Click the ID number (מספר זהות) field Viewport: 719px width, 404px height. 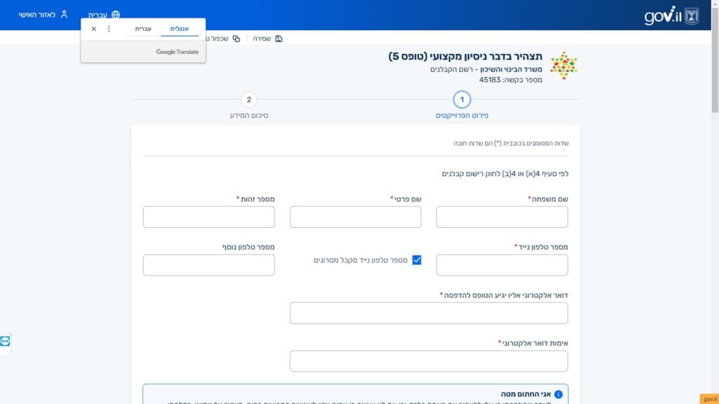coord(209,217)
